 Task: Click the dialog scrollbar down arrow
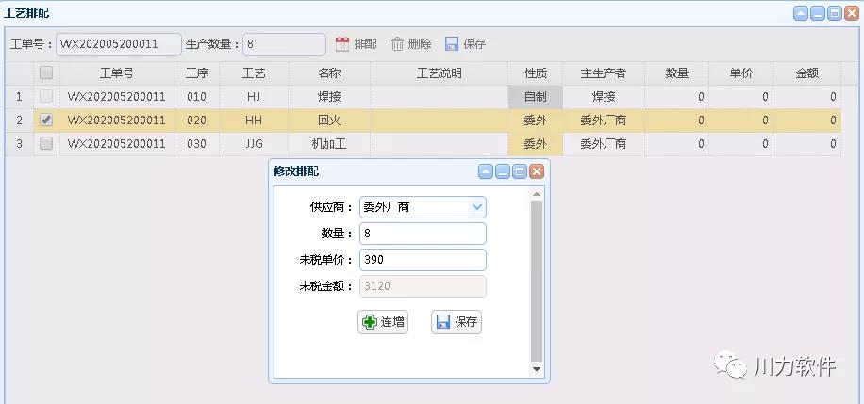coord(538,369)
